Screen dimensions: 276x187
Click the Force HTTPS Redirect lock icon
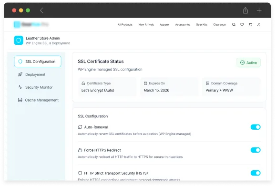tap(80, 150)
